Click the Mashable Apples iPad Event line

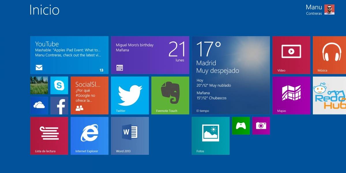(x=68, y=50)
